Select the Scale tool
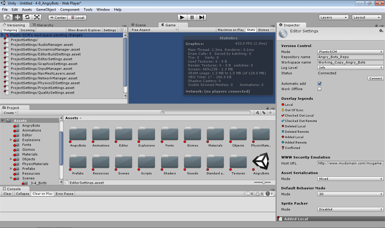 point(37,17)
